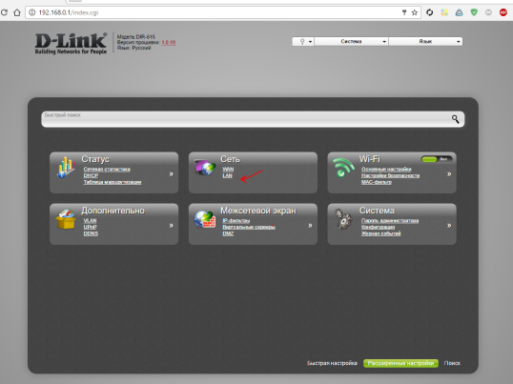Expand the Статус panel arrow

(171, 174)
